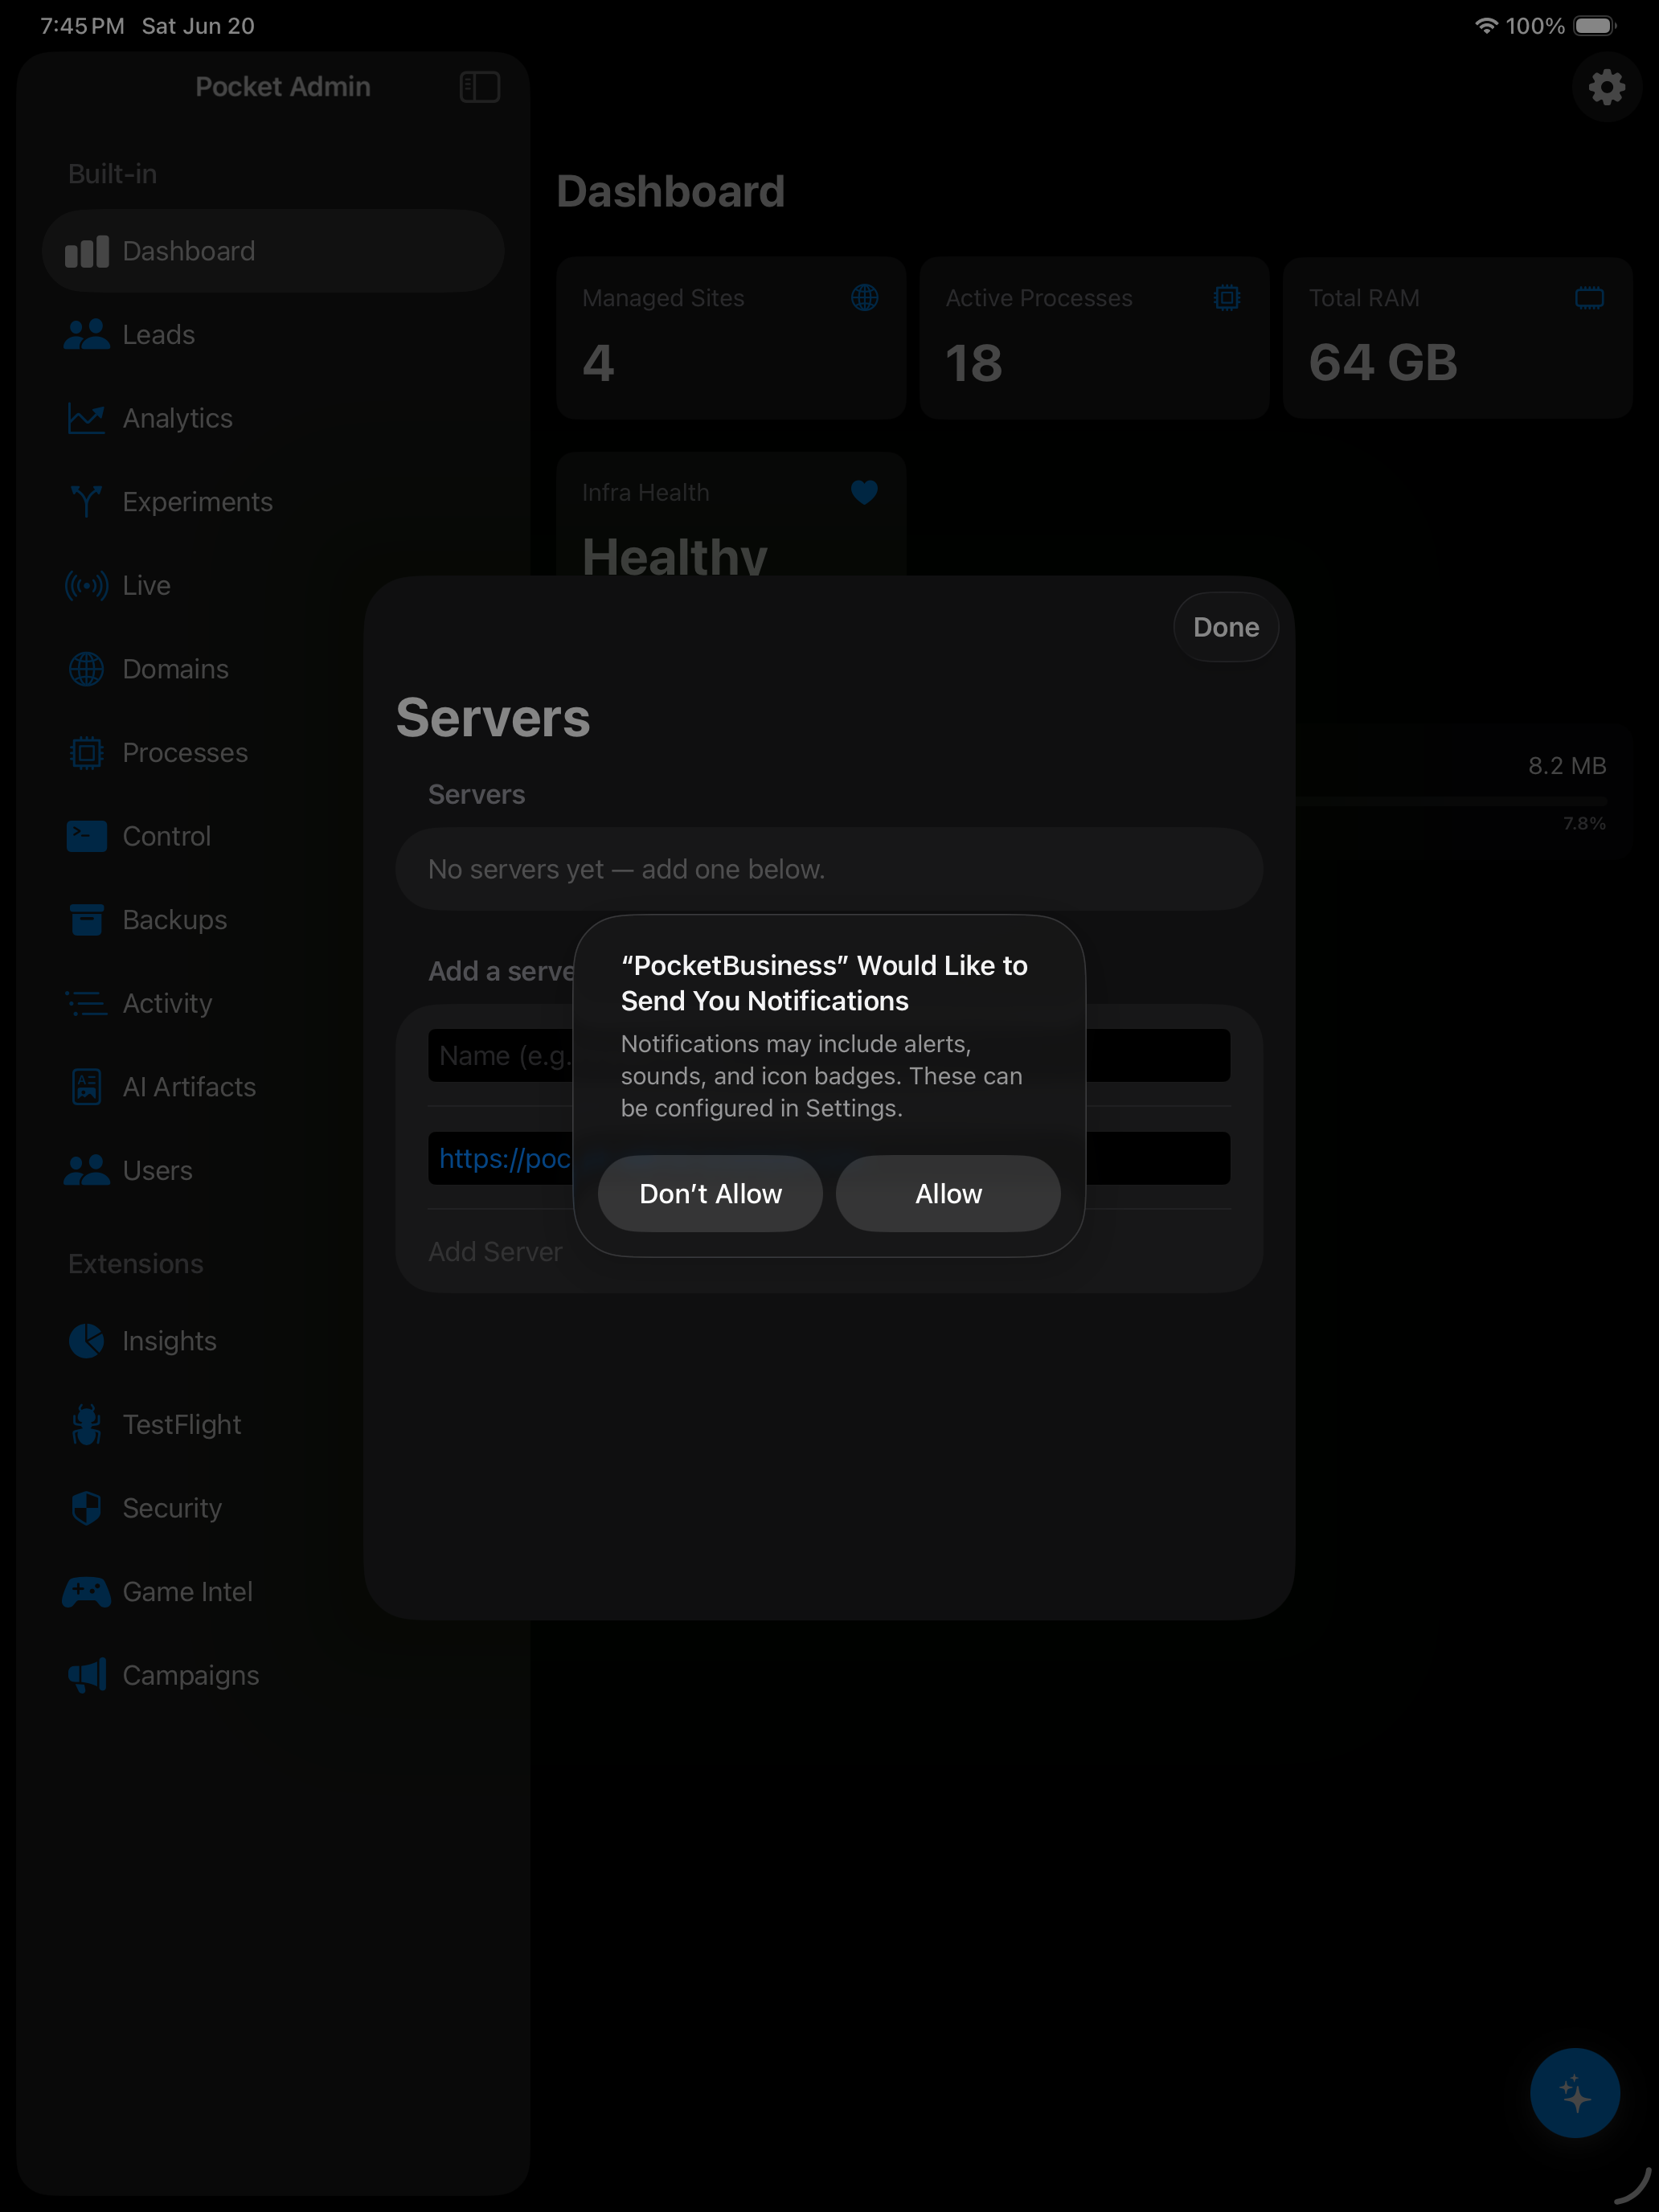Viewport: 1659px width, 2212px height.
Task: Close Servers sheet with Done
Action: click(x=1225, y=627)
